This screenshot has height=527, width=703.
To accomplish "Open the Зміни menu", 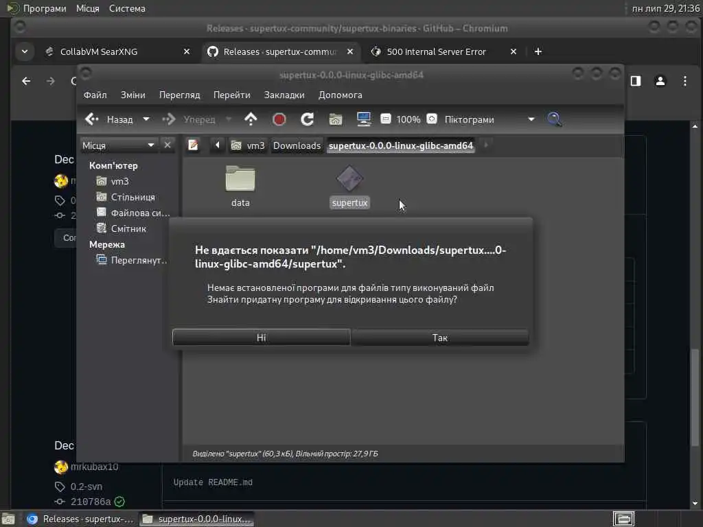I will tap(132, 95).
